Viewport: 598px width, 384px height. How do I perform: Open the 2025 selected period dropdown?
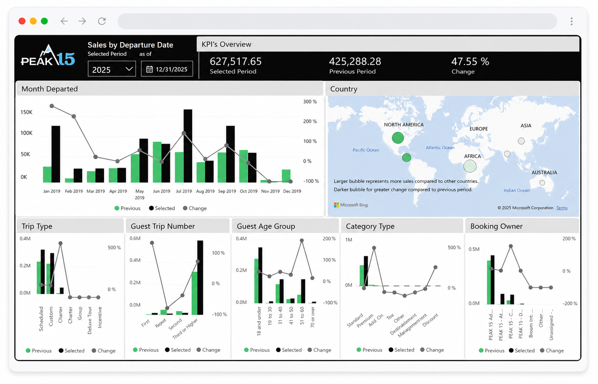click(112, 70)
